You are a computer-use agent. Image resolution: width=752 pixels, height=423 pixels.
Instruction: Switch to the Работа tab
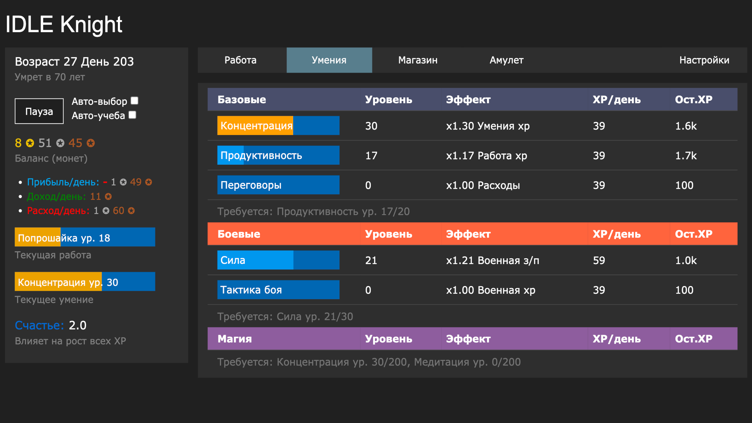point(240,60)
